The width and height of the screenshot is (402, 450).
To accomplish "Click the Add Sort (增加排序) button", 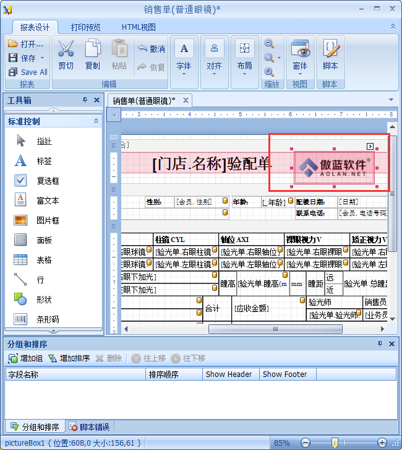I will click(69, 358).
